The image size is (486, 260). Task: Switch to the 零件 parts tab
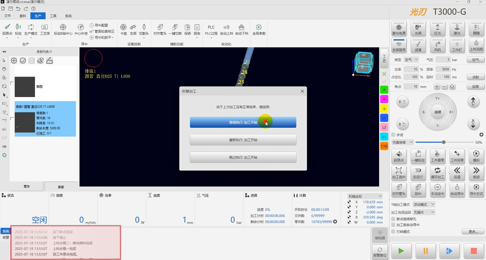point(27,187)
